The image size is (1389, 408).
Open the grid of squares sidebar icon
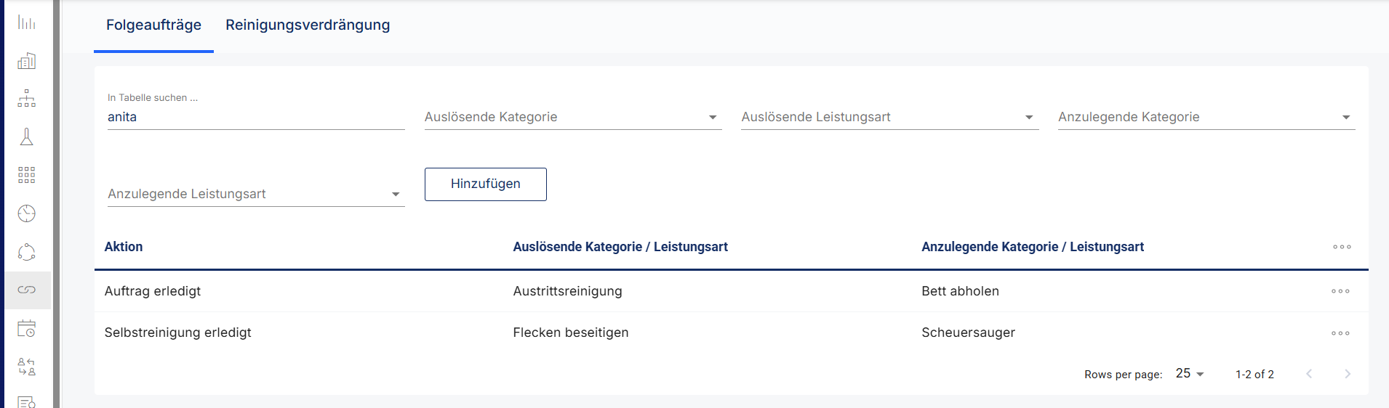click(x=27, y=175)
